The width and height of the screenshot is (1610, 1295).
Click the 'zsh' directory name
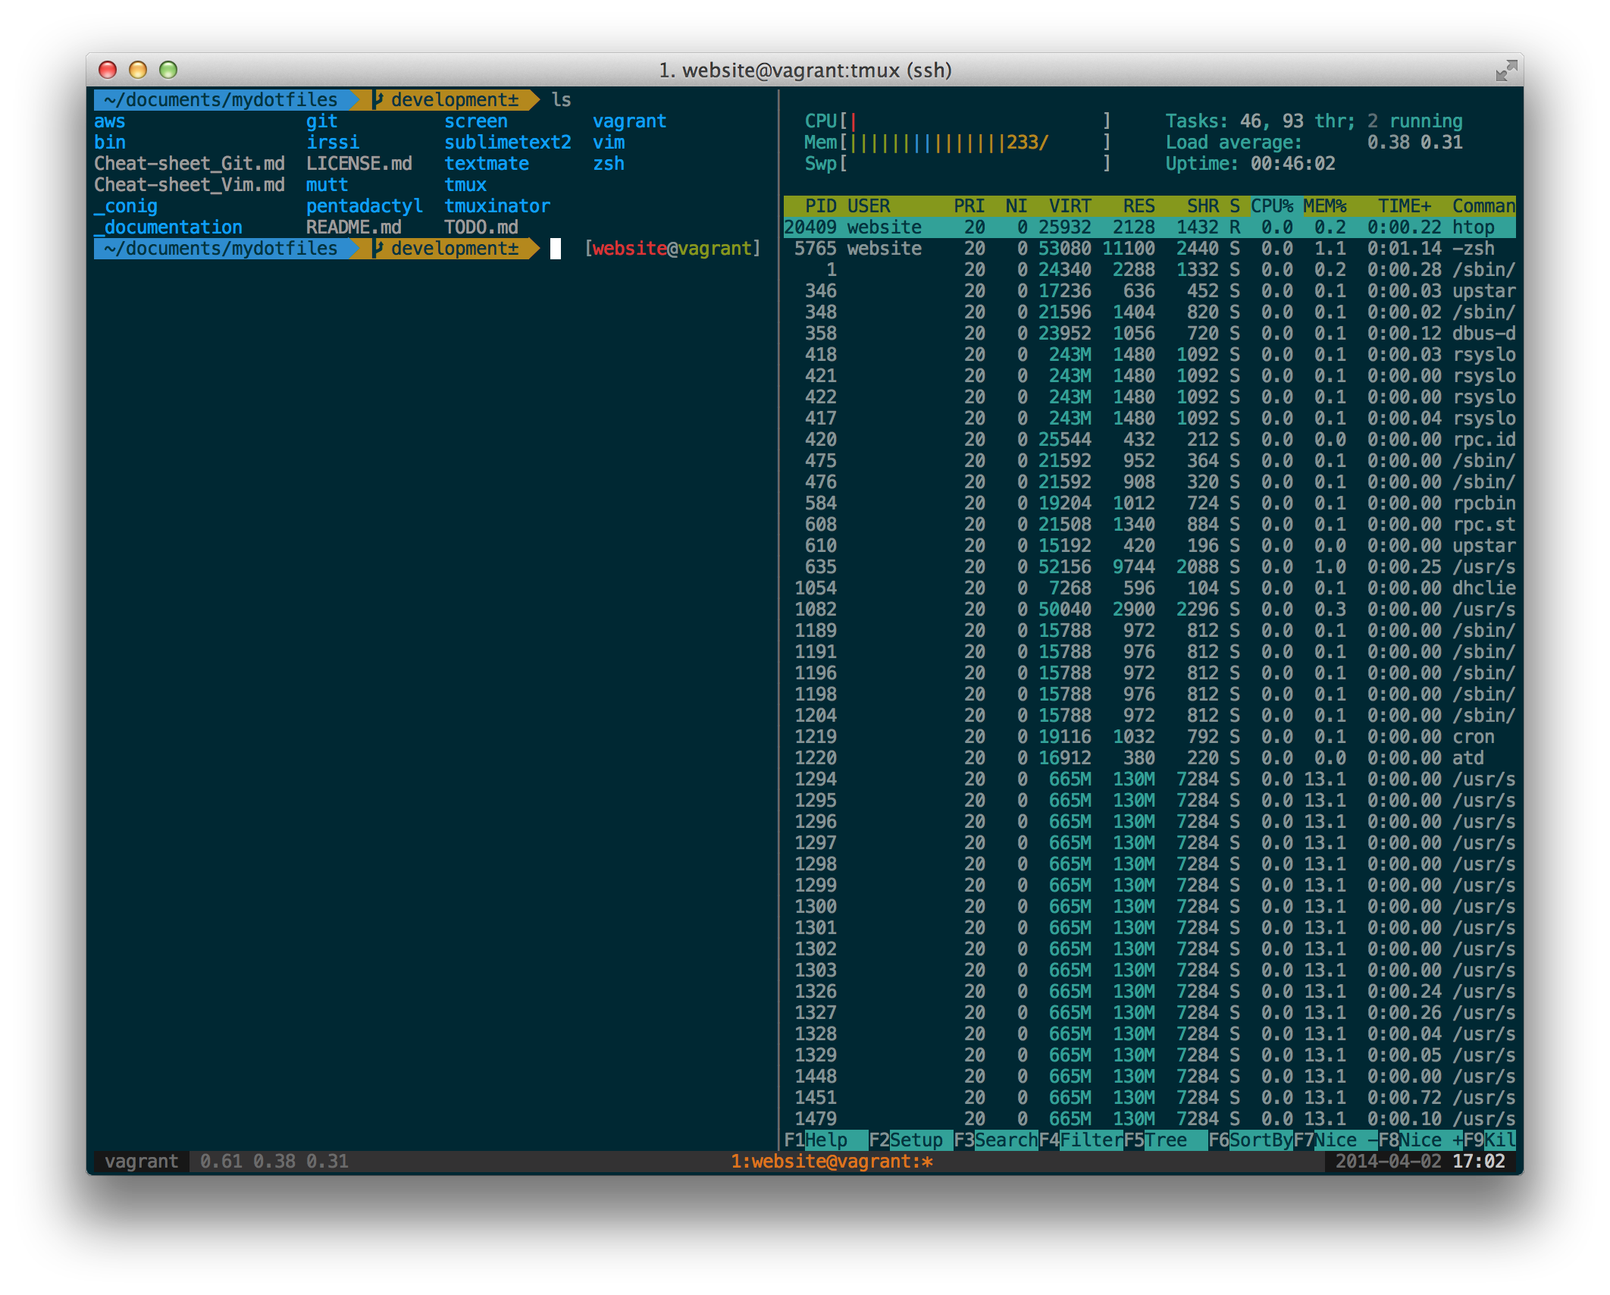[x=609, y=164]
